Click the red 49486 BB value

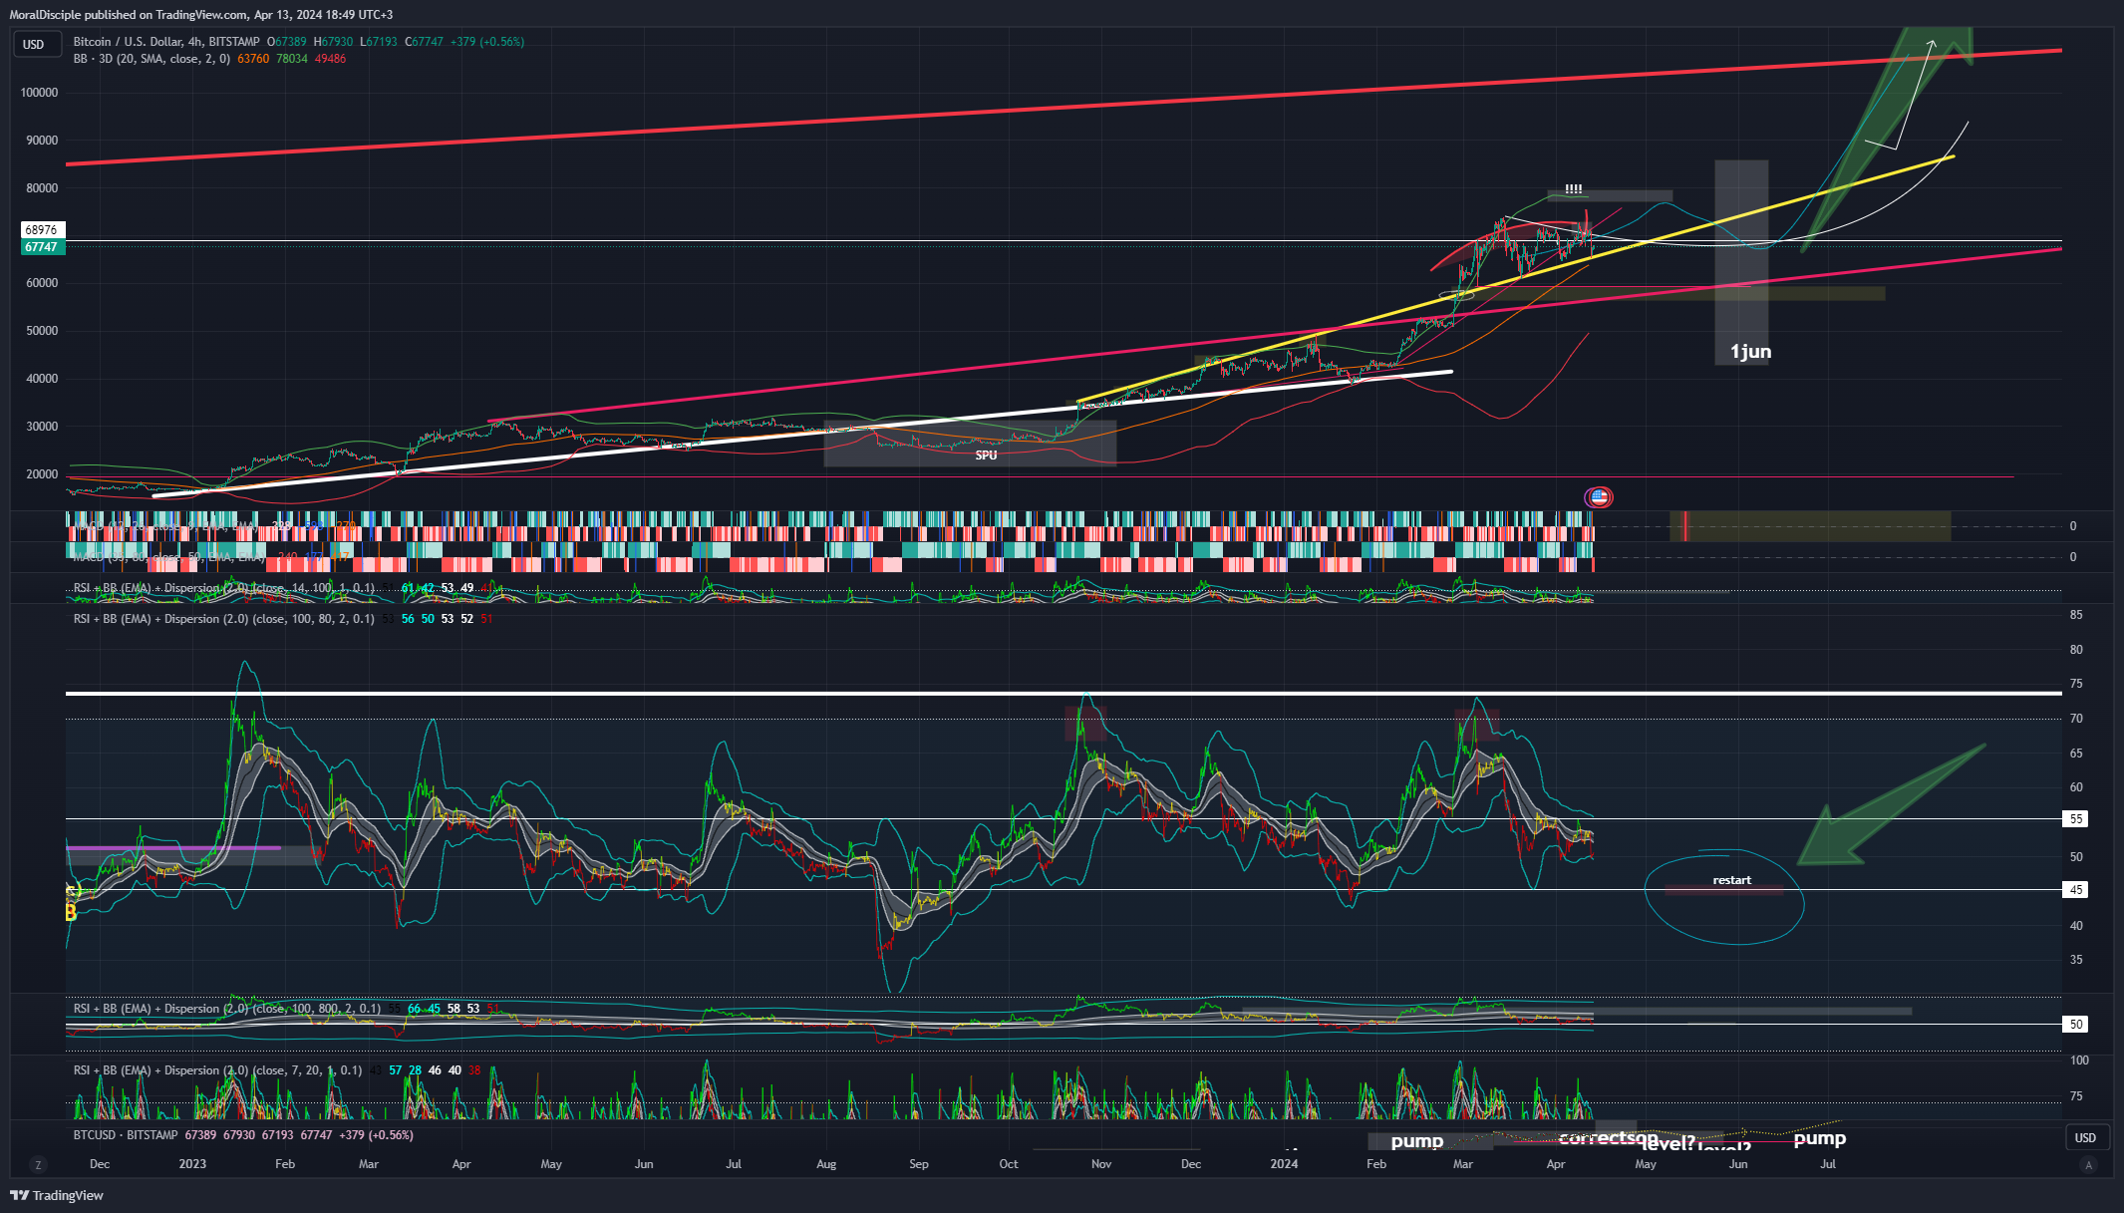click(x=330, y=59)
